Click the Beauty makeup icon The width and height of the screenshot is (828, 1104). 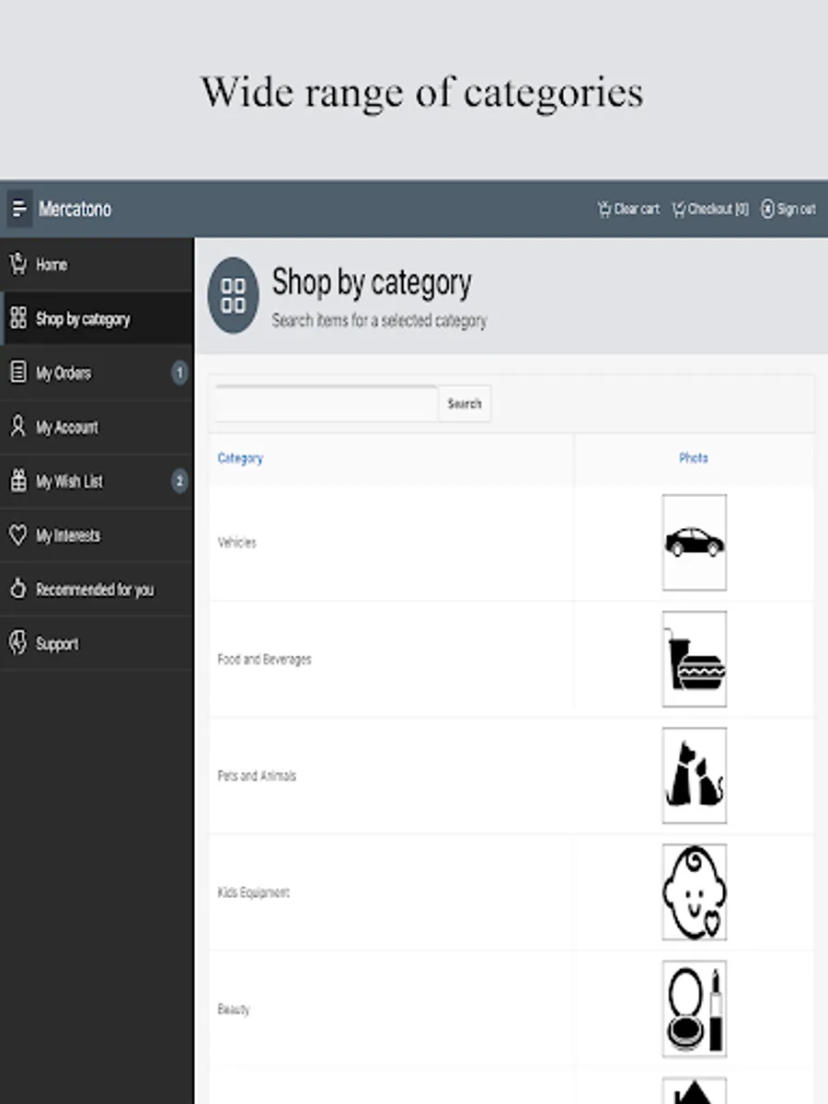tap(695, 1009)
